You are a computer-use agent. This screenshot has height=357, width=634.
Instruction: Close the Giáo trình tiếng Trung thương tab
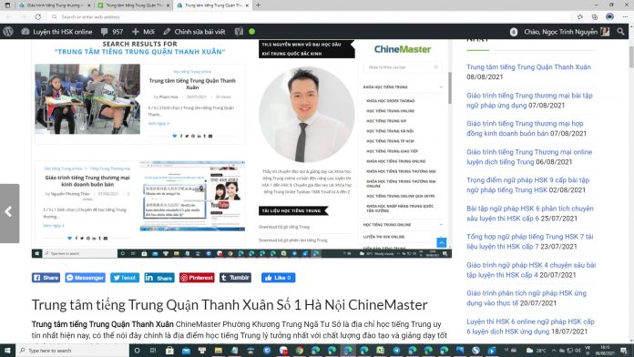click(88, 5)
